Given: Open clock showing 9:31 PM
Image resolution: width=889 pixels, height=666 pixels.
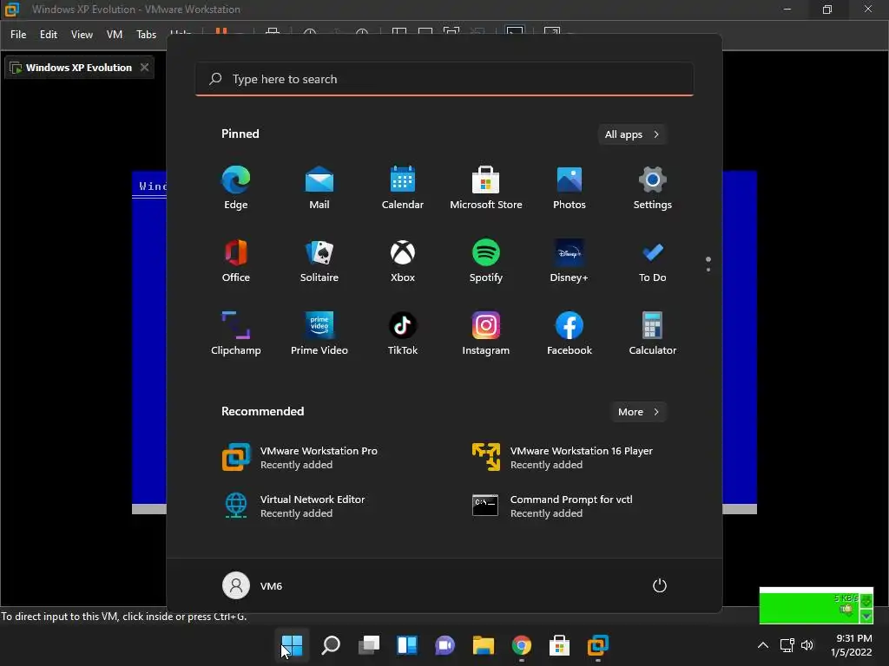Looking at the screenshot, I should pyautogui.click(x=852, y=645).
